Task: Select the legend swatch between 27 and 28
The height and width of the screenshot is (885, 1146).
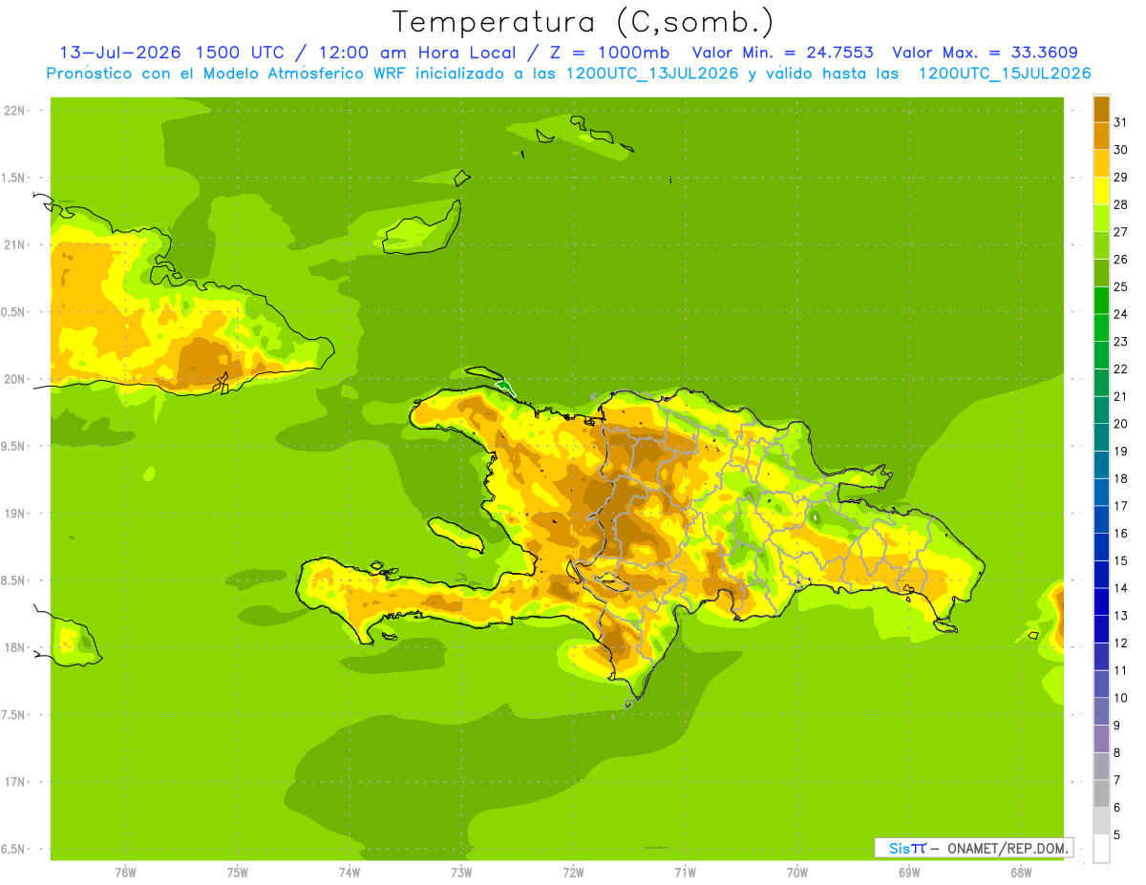Action: (x=1101, y=220)
